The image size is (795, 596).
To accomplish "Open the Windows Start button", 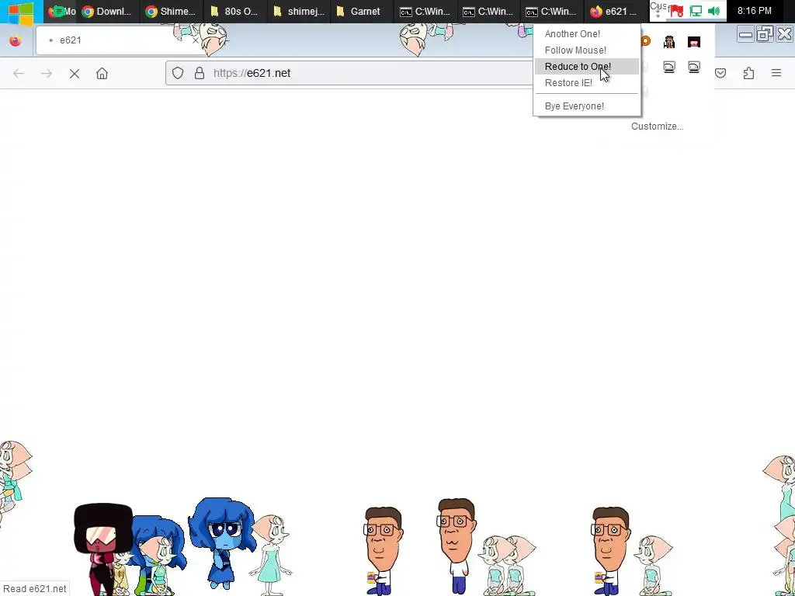I will pos(21,11).
